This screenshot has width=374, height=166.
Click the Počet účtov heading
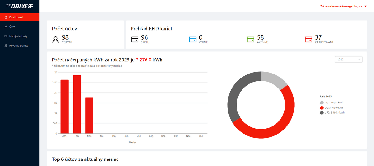[x=65, y=29]
